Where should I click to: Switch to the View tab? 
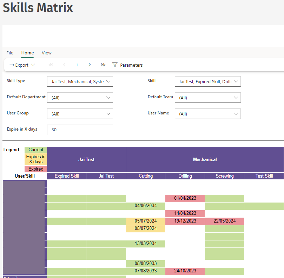tap(47, 53)
